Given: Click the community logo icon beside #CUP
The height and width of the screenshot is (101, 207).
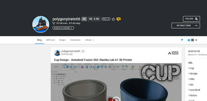Looking at the screenshot, I should [x=170, y=53].
